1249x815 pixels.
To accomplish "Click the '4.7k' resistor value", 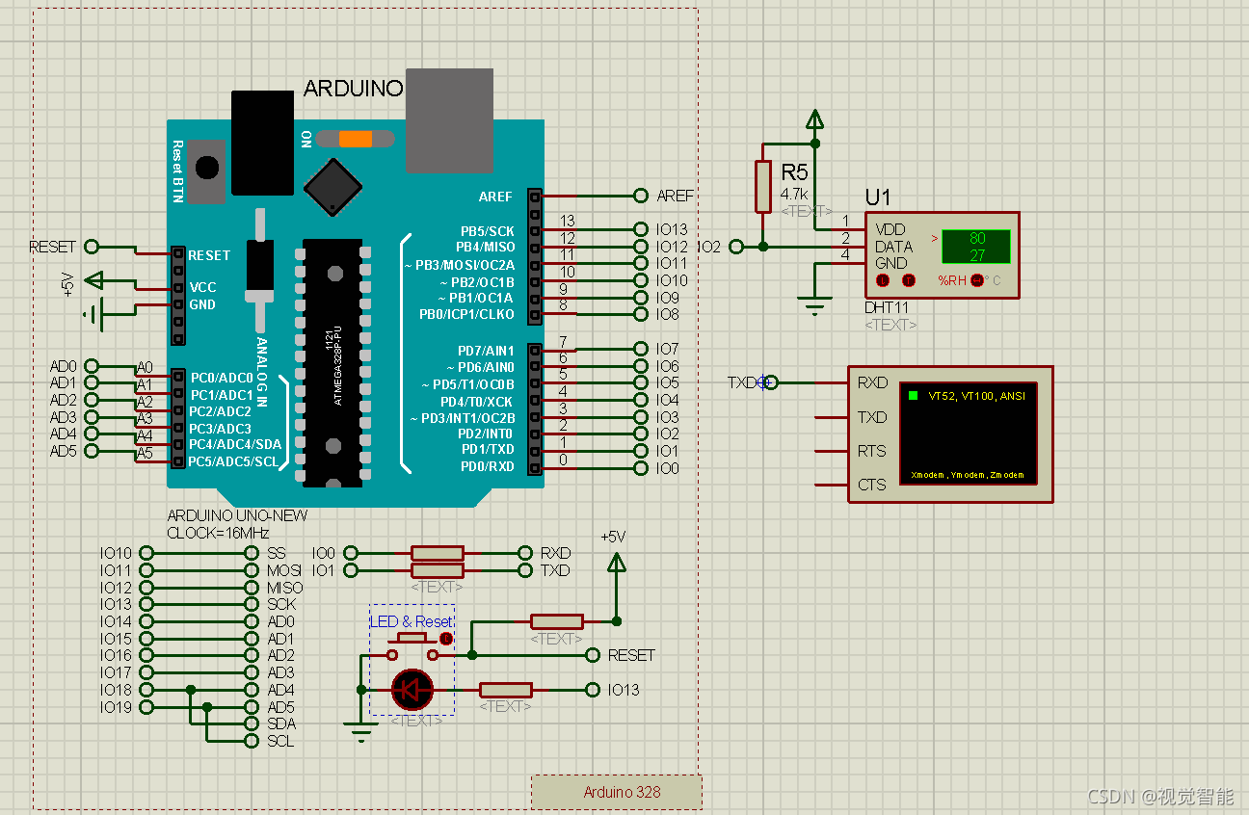I will [x=795, y=194].
